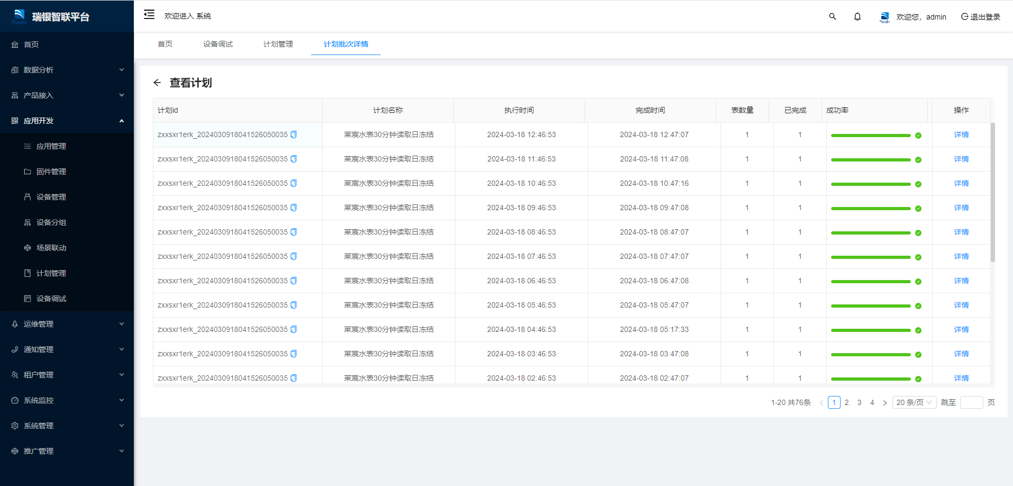Copy plan id in the 03:46:53 row

click(294, 354)
